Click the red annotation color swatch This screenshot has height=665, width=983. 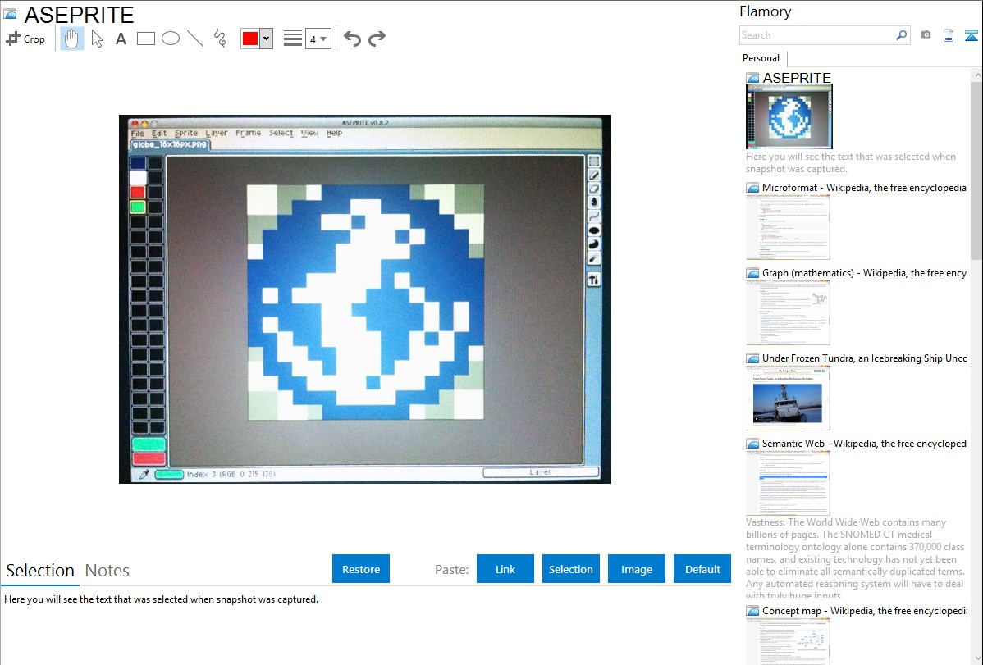tap(250, 39)
